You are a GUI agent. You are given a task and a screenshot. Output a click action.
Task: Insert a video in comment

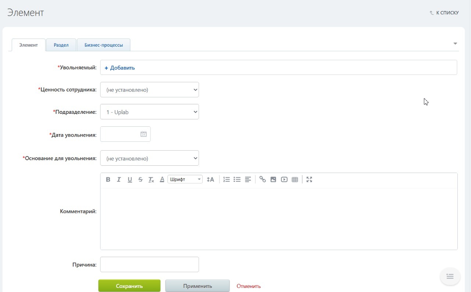tap(284, 180)
